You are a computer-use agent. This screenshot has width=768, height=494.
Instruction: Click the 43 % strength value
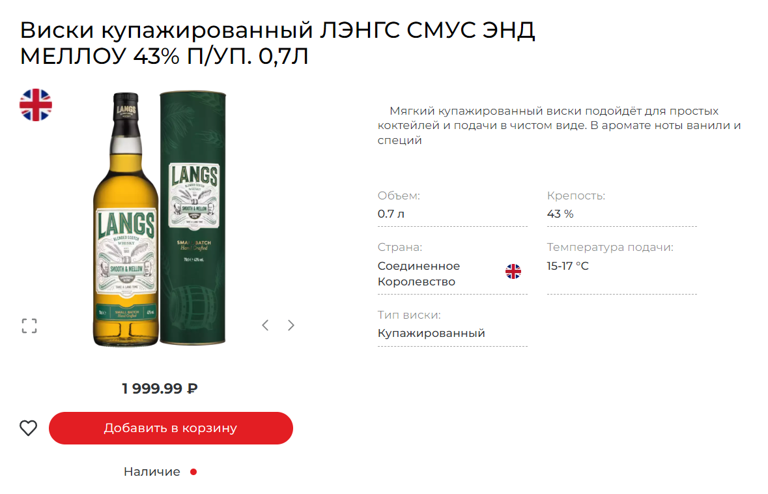[x=560, y=214]
